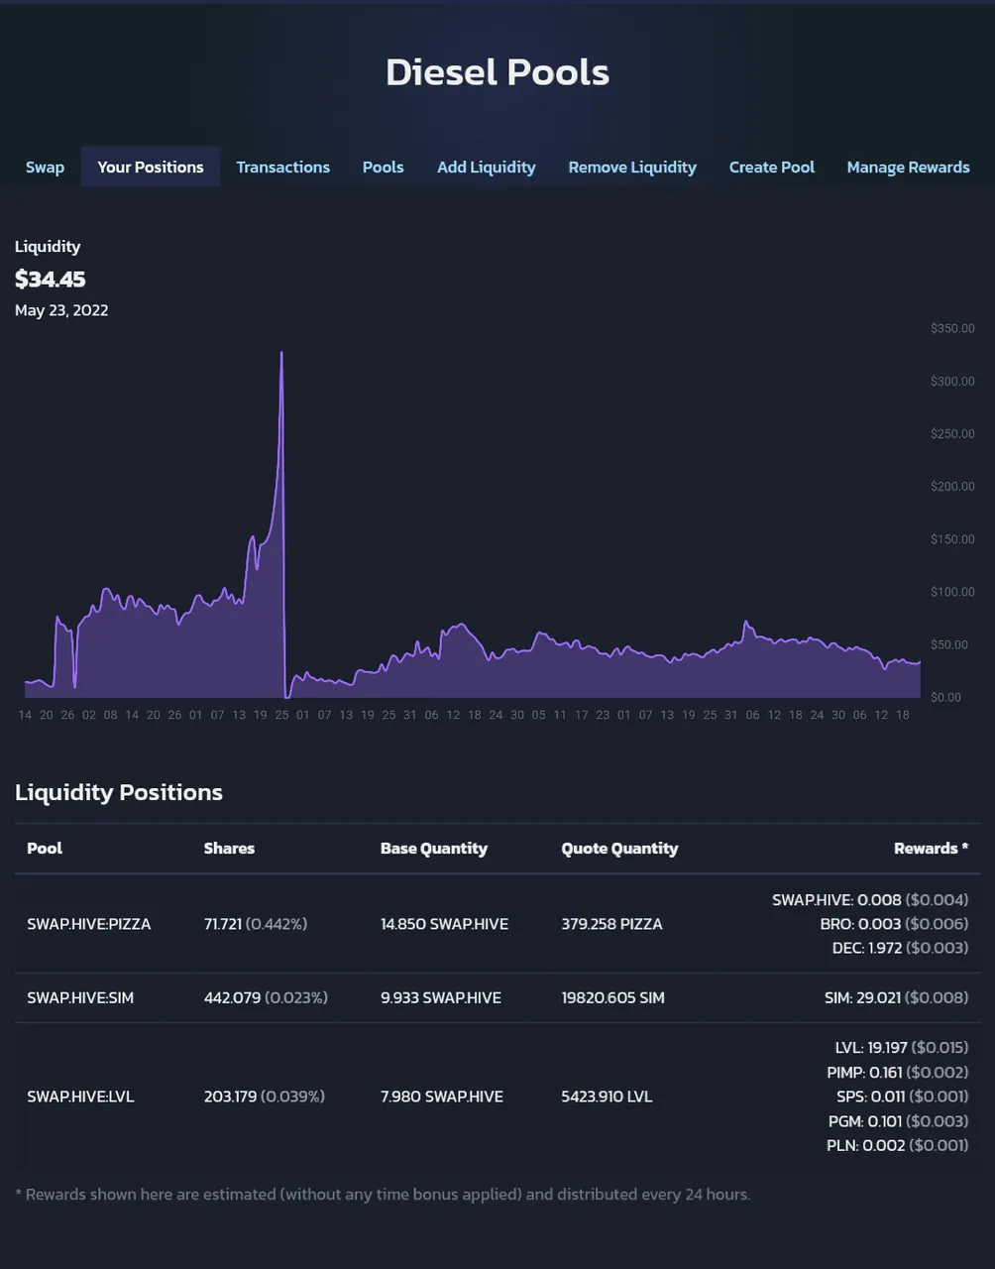
Task: Click the PLN: 0.002 reward entry
Action: [898, 1145]
